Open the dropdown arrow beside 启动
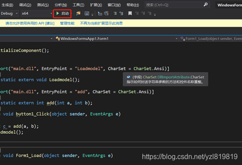Screen dimensions: 242x165 coord(71,14)
